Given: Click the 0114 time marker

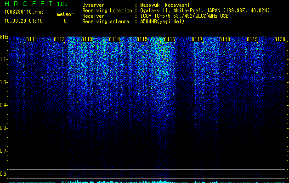Looking at the screenshot, I should click(x=114, y=39).
